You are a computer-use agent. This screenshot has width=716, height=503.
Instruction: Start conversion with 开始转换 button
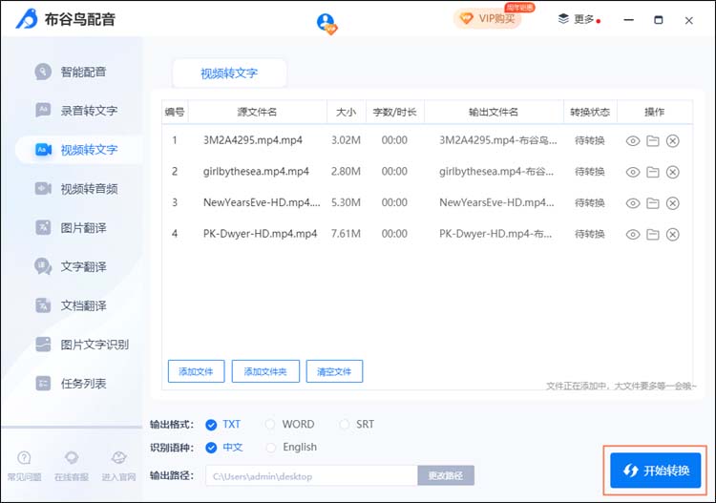click(656, 471)
